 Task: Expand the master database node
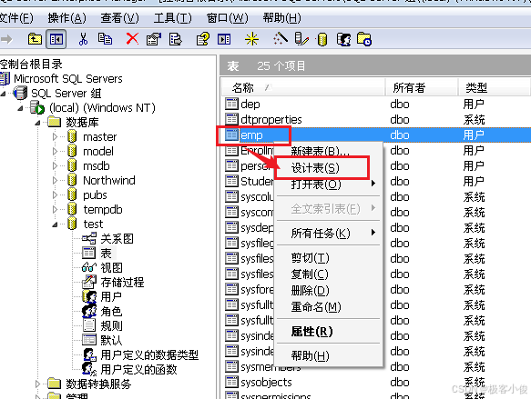click(x=55, y=137)
